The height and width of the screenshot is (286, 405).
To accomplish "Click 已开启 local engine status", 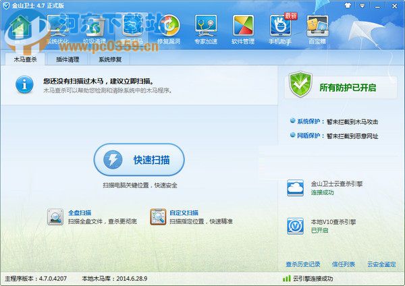I will (x=319, y=230).
